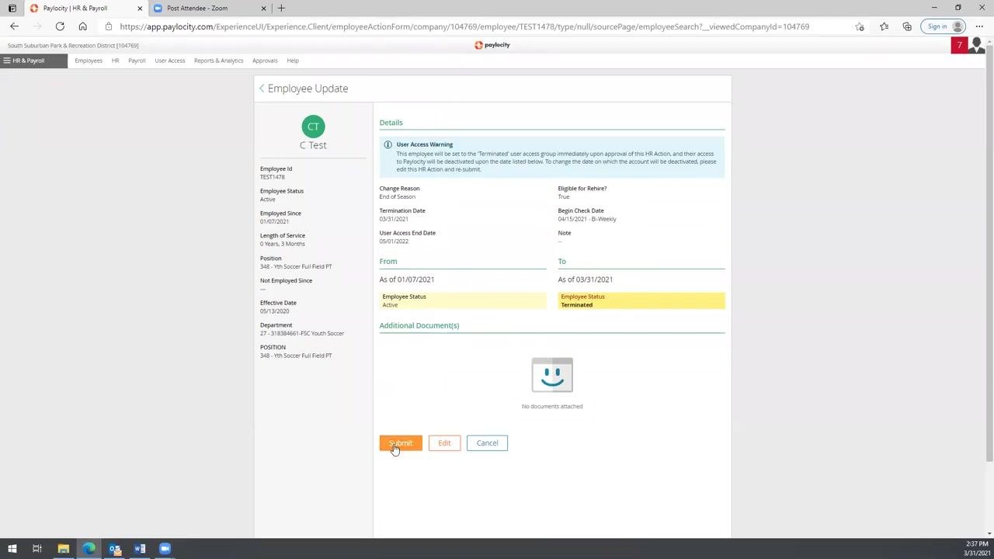Click the address bar URL
Image resolution: width=994 pixels, height=559 pixels.
(x=464, y=26)
